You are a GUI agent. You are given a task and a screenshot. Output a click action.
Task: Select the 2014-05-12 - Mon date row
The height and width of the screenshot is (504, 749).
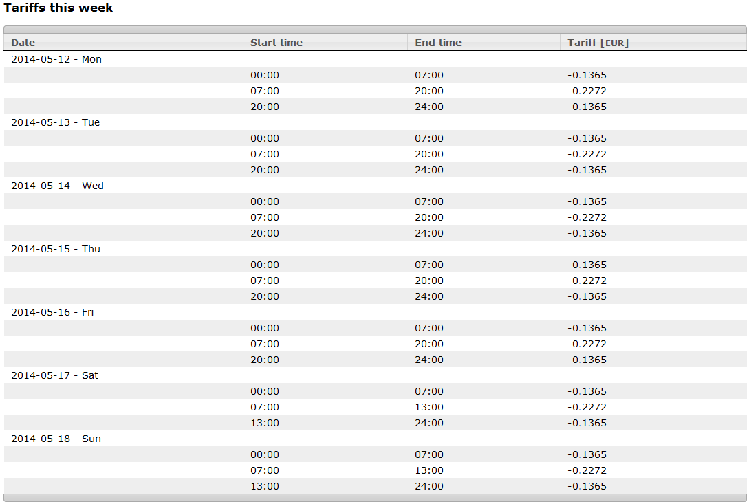tap(375, 59)
